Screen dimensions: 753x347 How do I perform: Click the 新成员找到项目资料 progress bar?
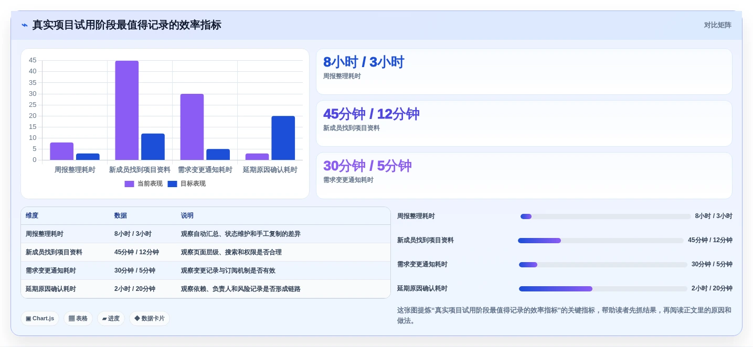[601, 241]
